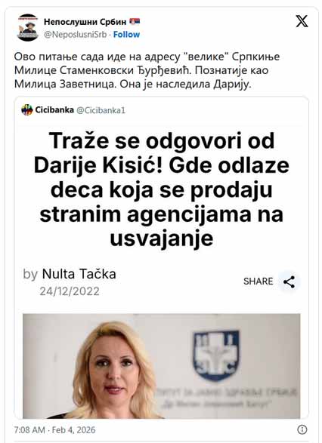Follow the NeposlusniSrb account
322x443 pixels.
pyautogui.click(x=126, y=35)
